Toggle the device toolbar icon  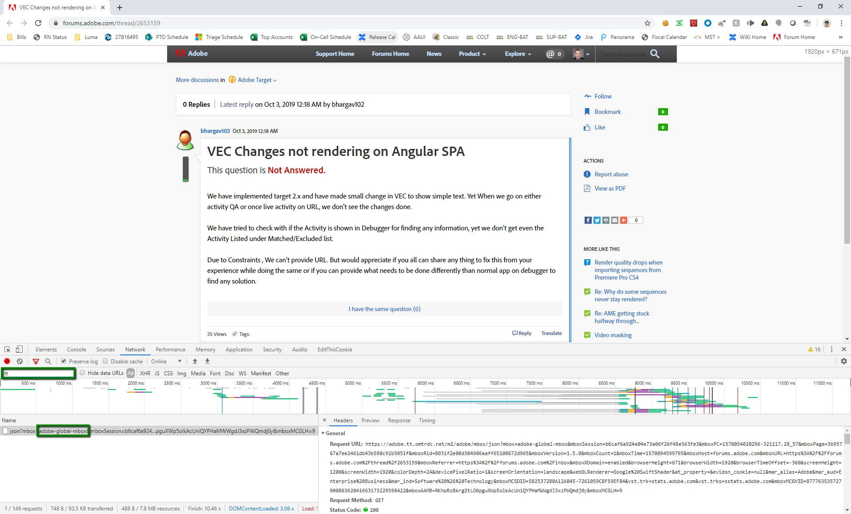[x=19, y=350]
